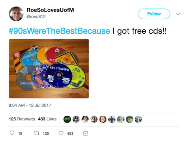The image size is (190, 143).
Task: Follow the RoeSoLovesUofM account
Action: pyautogui.click(x=154, y=14)
